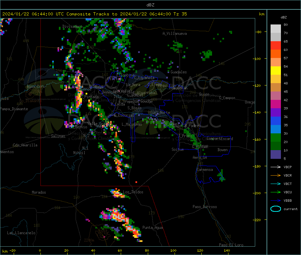This screenshot has height=255, width=301.
Task: Click the 'Bowen' map label
Action: [x=222, y=149]
